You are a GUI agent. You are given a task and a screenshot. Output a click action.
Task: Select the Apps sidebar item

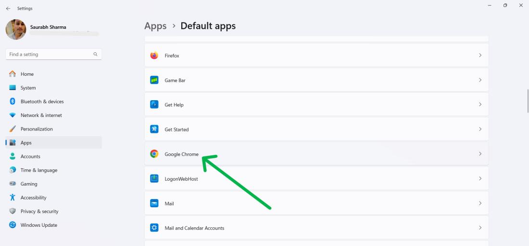pyautogui.click(x=54, y=143)
